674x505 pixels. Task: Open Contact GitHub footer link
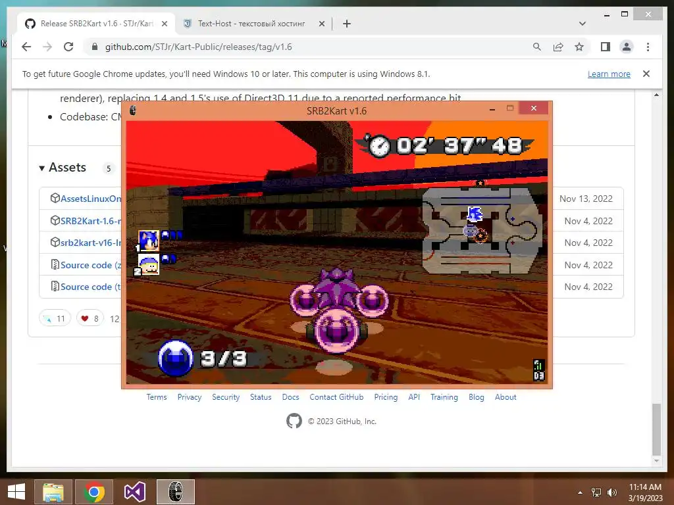pos(336,397)
